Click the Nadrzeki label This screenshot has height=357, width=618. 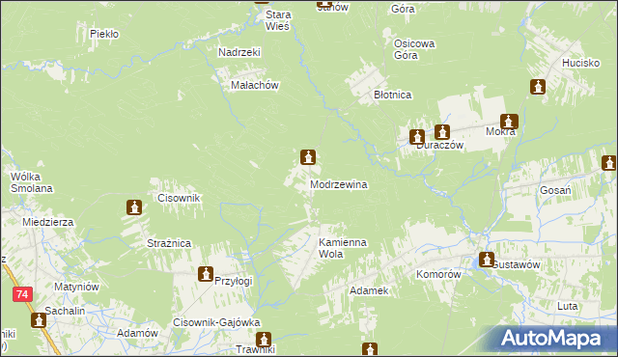point(239,52)
